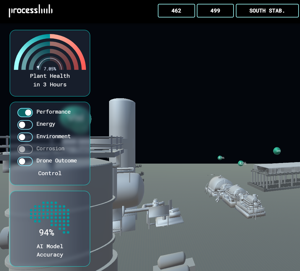
Task: Click the tall vertical column tower
Action: coord(122,130)
